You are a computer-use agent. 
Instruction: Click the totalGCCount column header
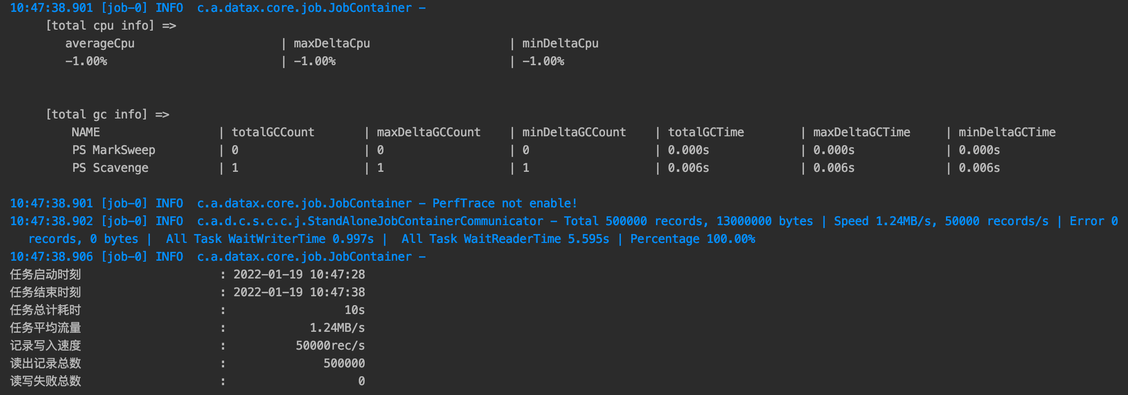[273, 132]
